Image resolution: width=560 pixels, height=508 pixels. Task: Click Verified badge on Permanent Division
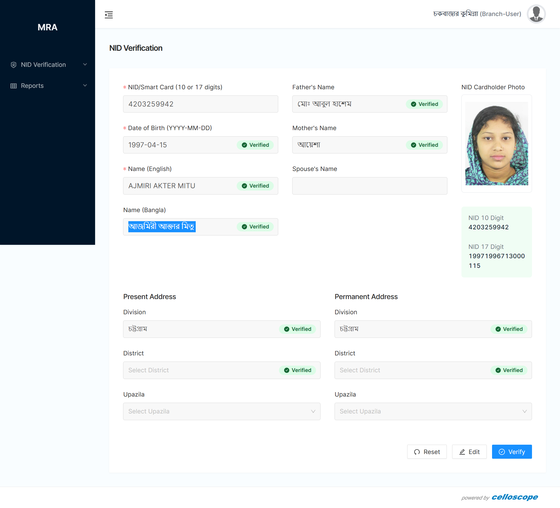pyautogui.click(x=509, y=329)
